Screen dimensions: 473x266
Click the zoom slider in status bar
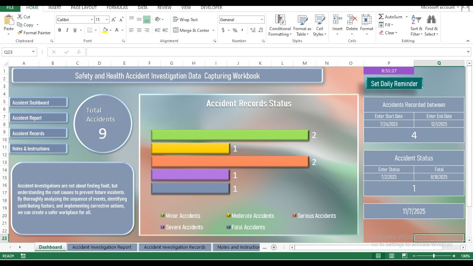[x=433, y=256]
